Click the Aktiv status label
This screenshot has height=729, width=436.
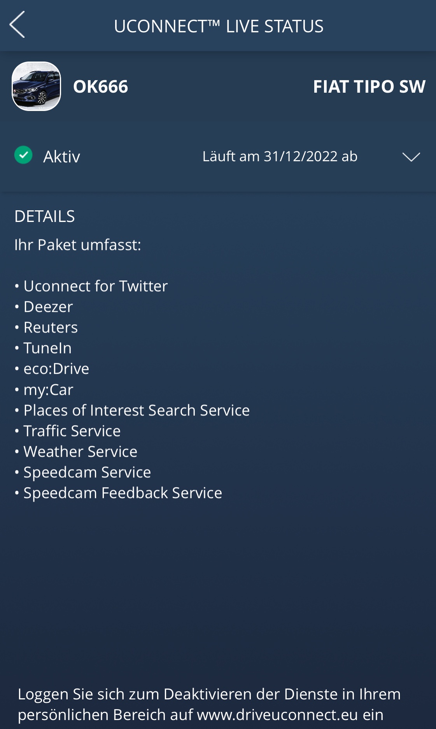tap(61, 157)
